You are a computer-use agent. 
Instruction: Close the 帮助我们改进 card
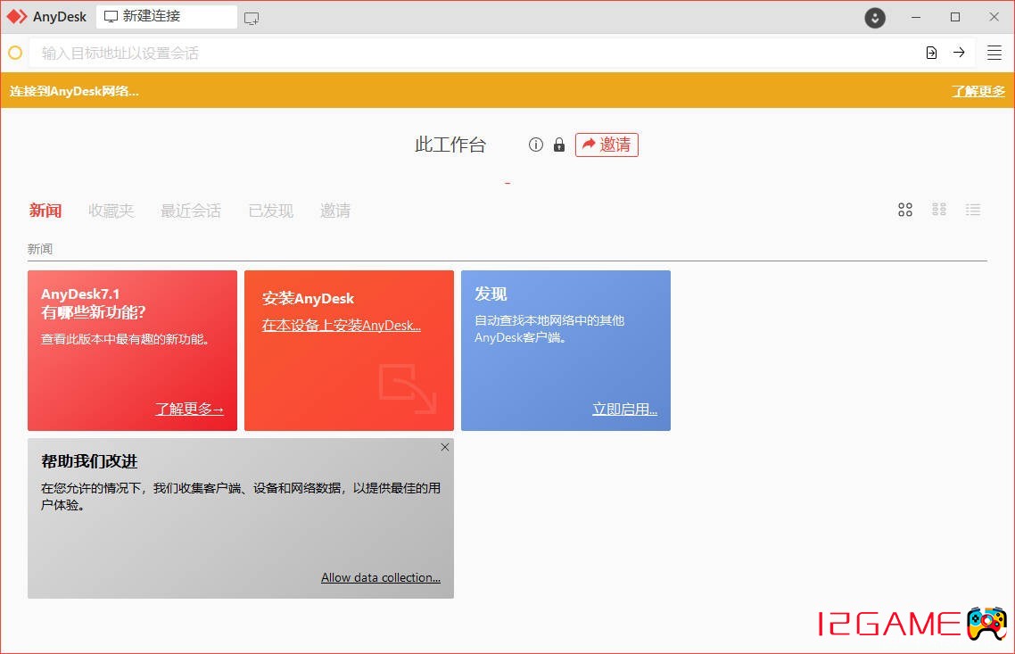point(445,447)
